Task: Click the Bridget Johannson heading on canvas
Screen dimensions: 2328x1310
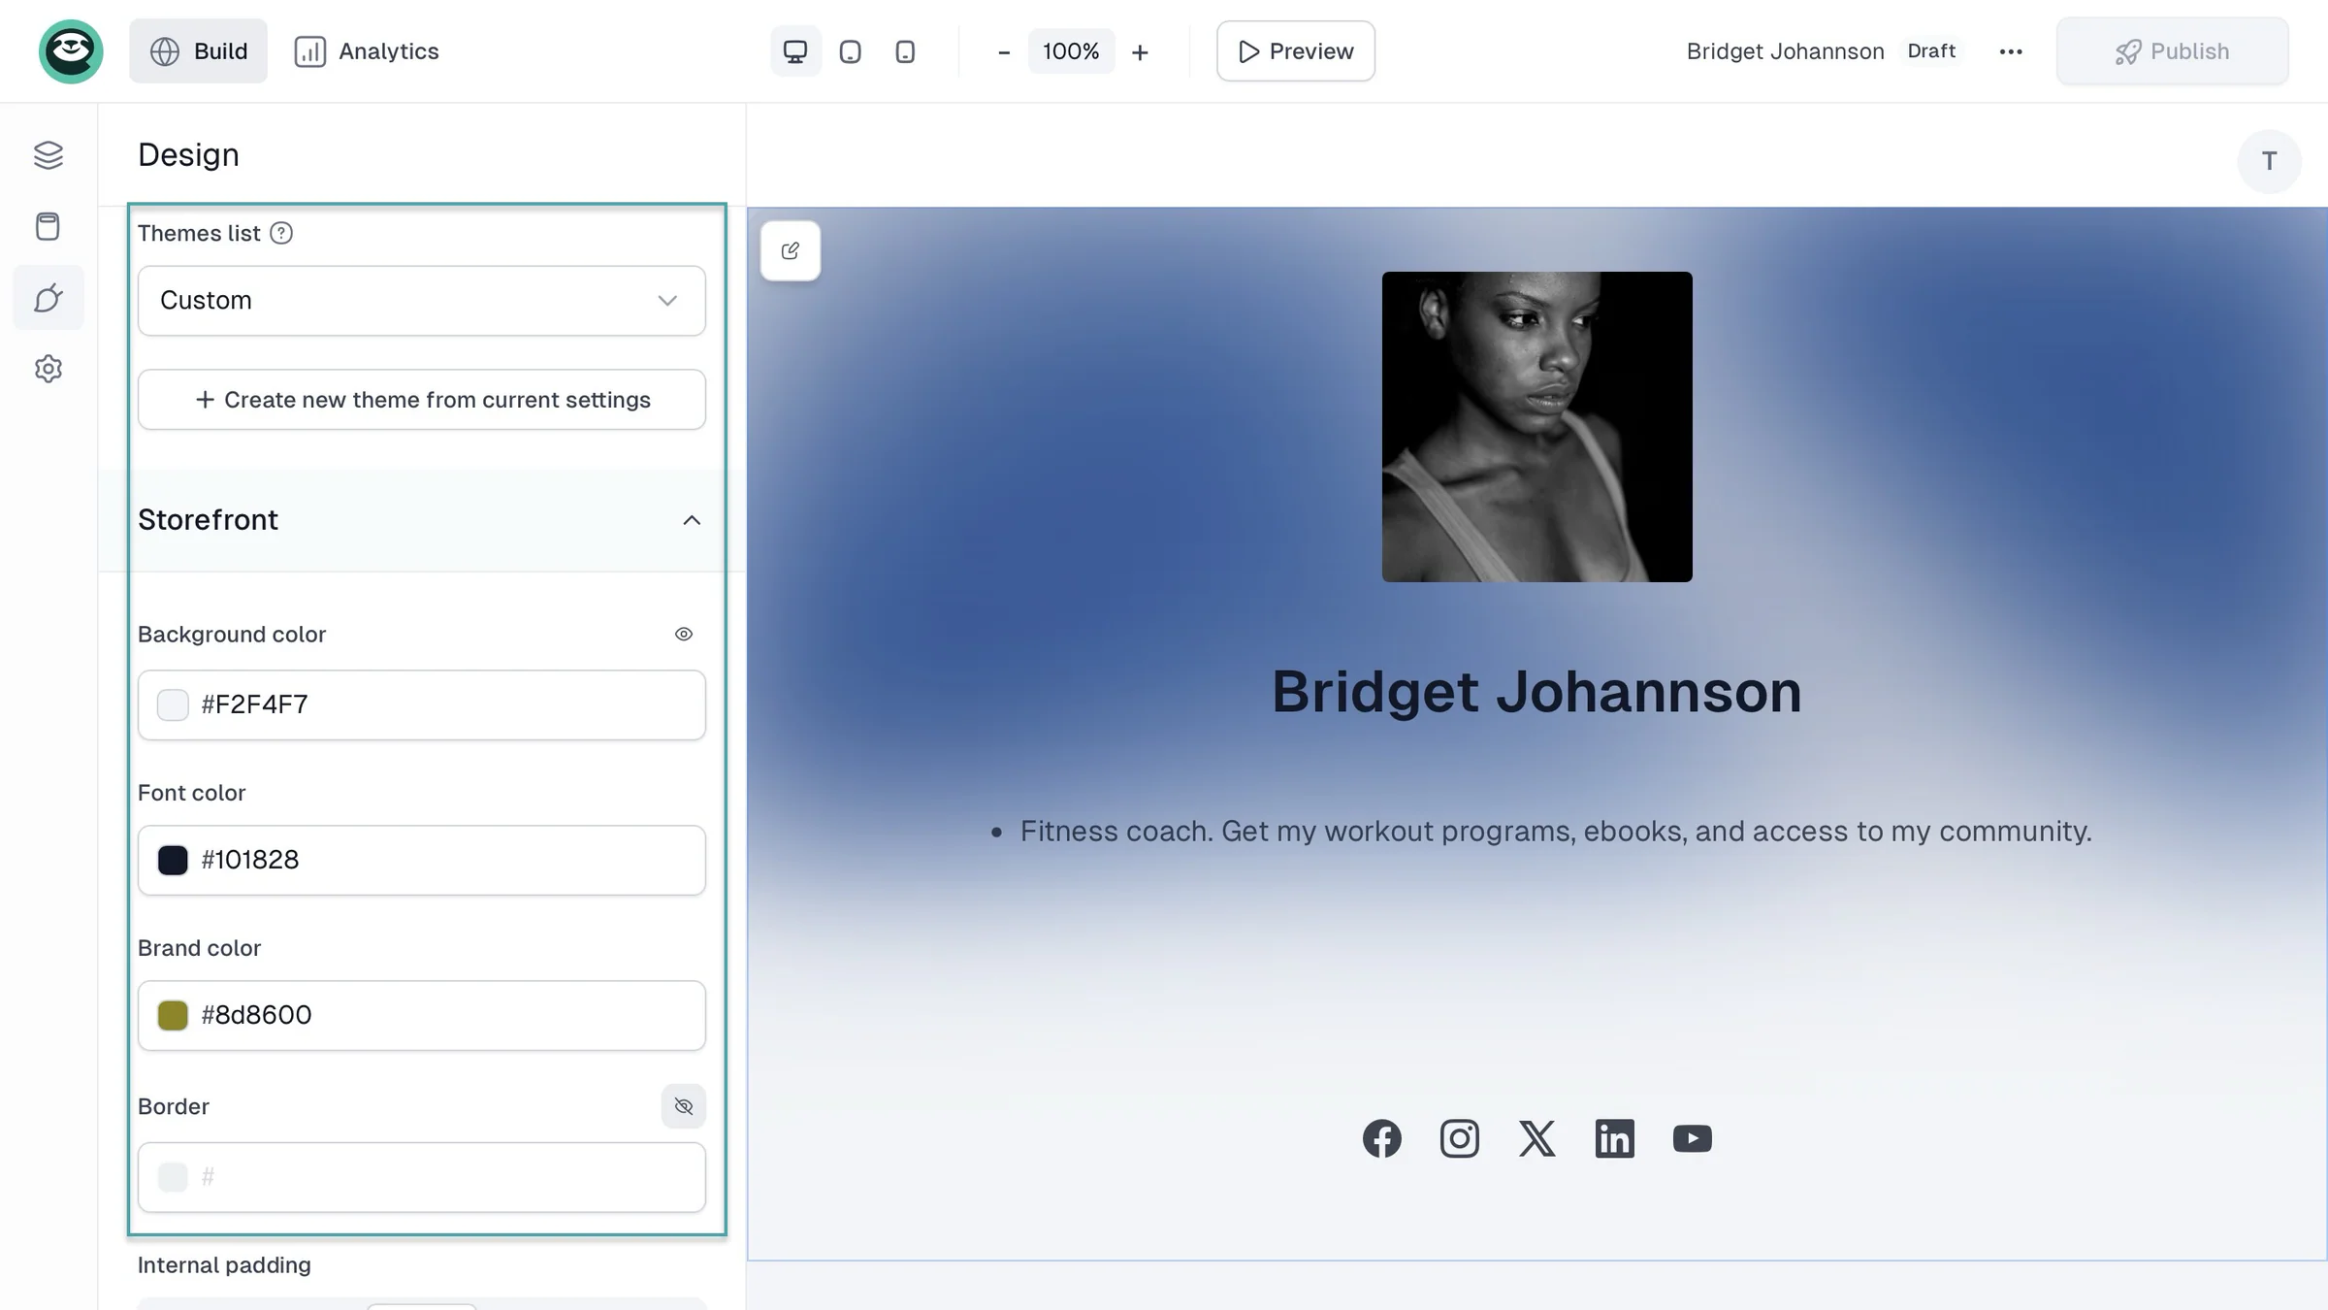Action: [1537, 692]
